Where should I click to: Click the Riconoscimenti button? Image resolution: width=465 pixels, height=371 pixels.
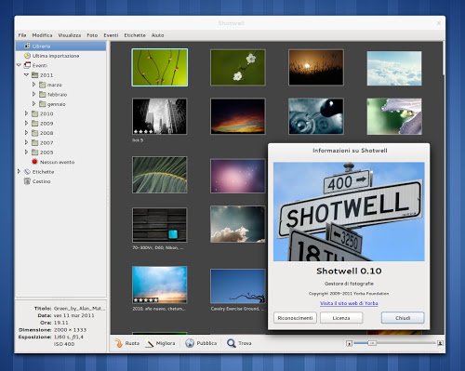295,318
